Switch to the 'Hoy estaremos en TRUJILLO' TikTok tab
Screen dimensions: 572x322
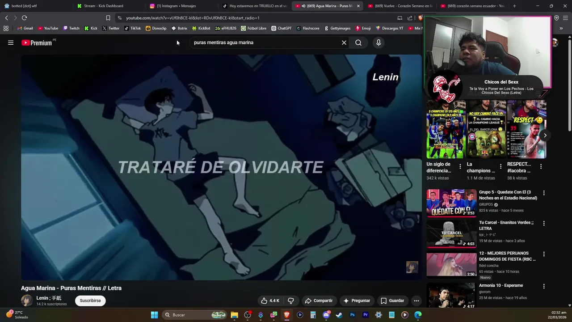[254, 6]
